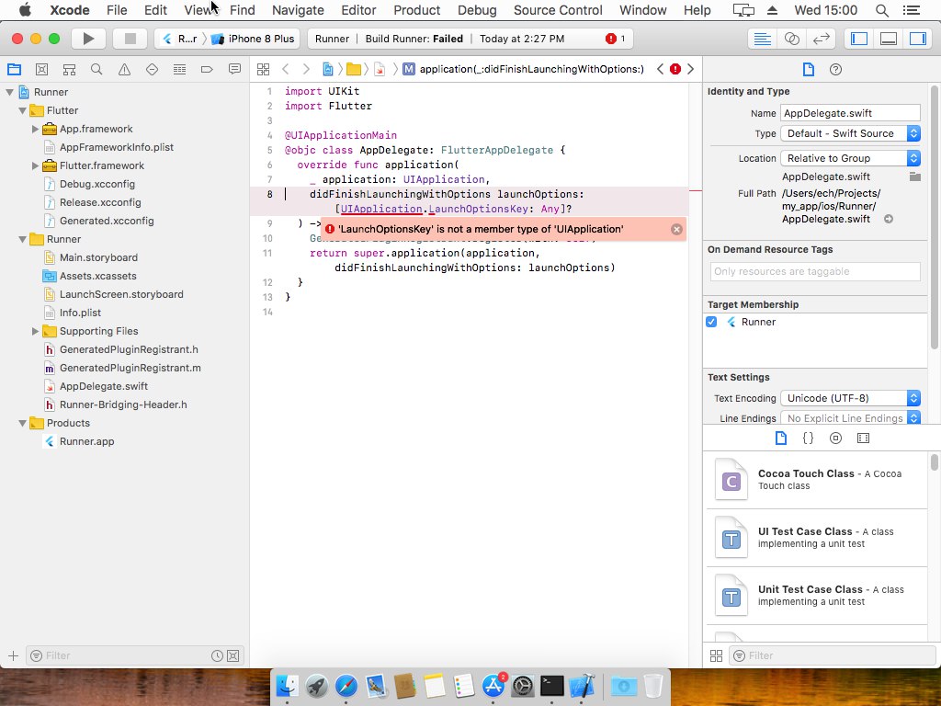The height and width of the screenshot is (706, 941).
Task: Toggle the bottom Debug area visibility
Action: [889, 39]
